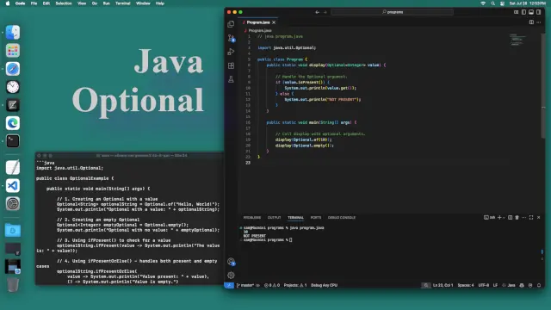
Task: Open Finder from the Dock
Action: (x=13, y=33)
